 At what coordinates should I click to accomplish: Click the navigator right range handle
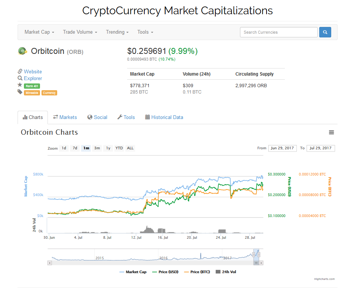coord(259,255)
